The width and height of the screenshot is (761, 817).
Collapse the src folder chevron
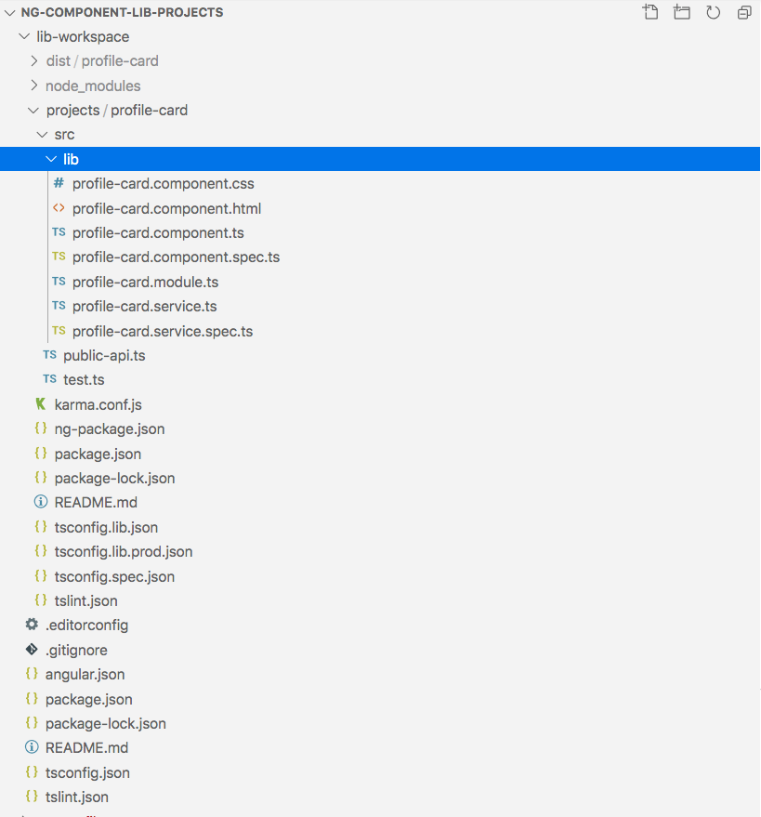[x=42, y=134]
